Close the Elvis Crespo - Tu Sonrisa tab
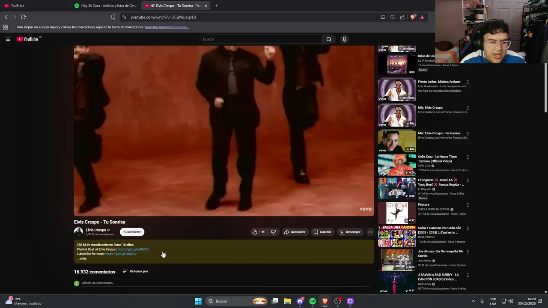This screenshot has height=308, width=548. [x=205, y=6]
